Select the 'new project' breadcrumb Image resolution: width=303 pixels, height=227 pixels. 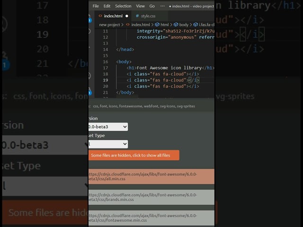point(109,25)
